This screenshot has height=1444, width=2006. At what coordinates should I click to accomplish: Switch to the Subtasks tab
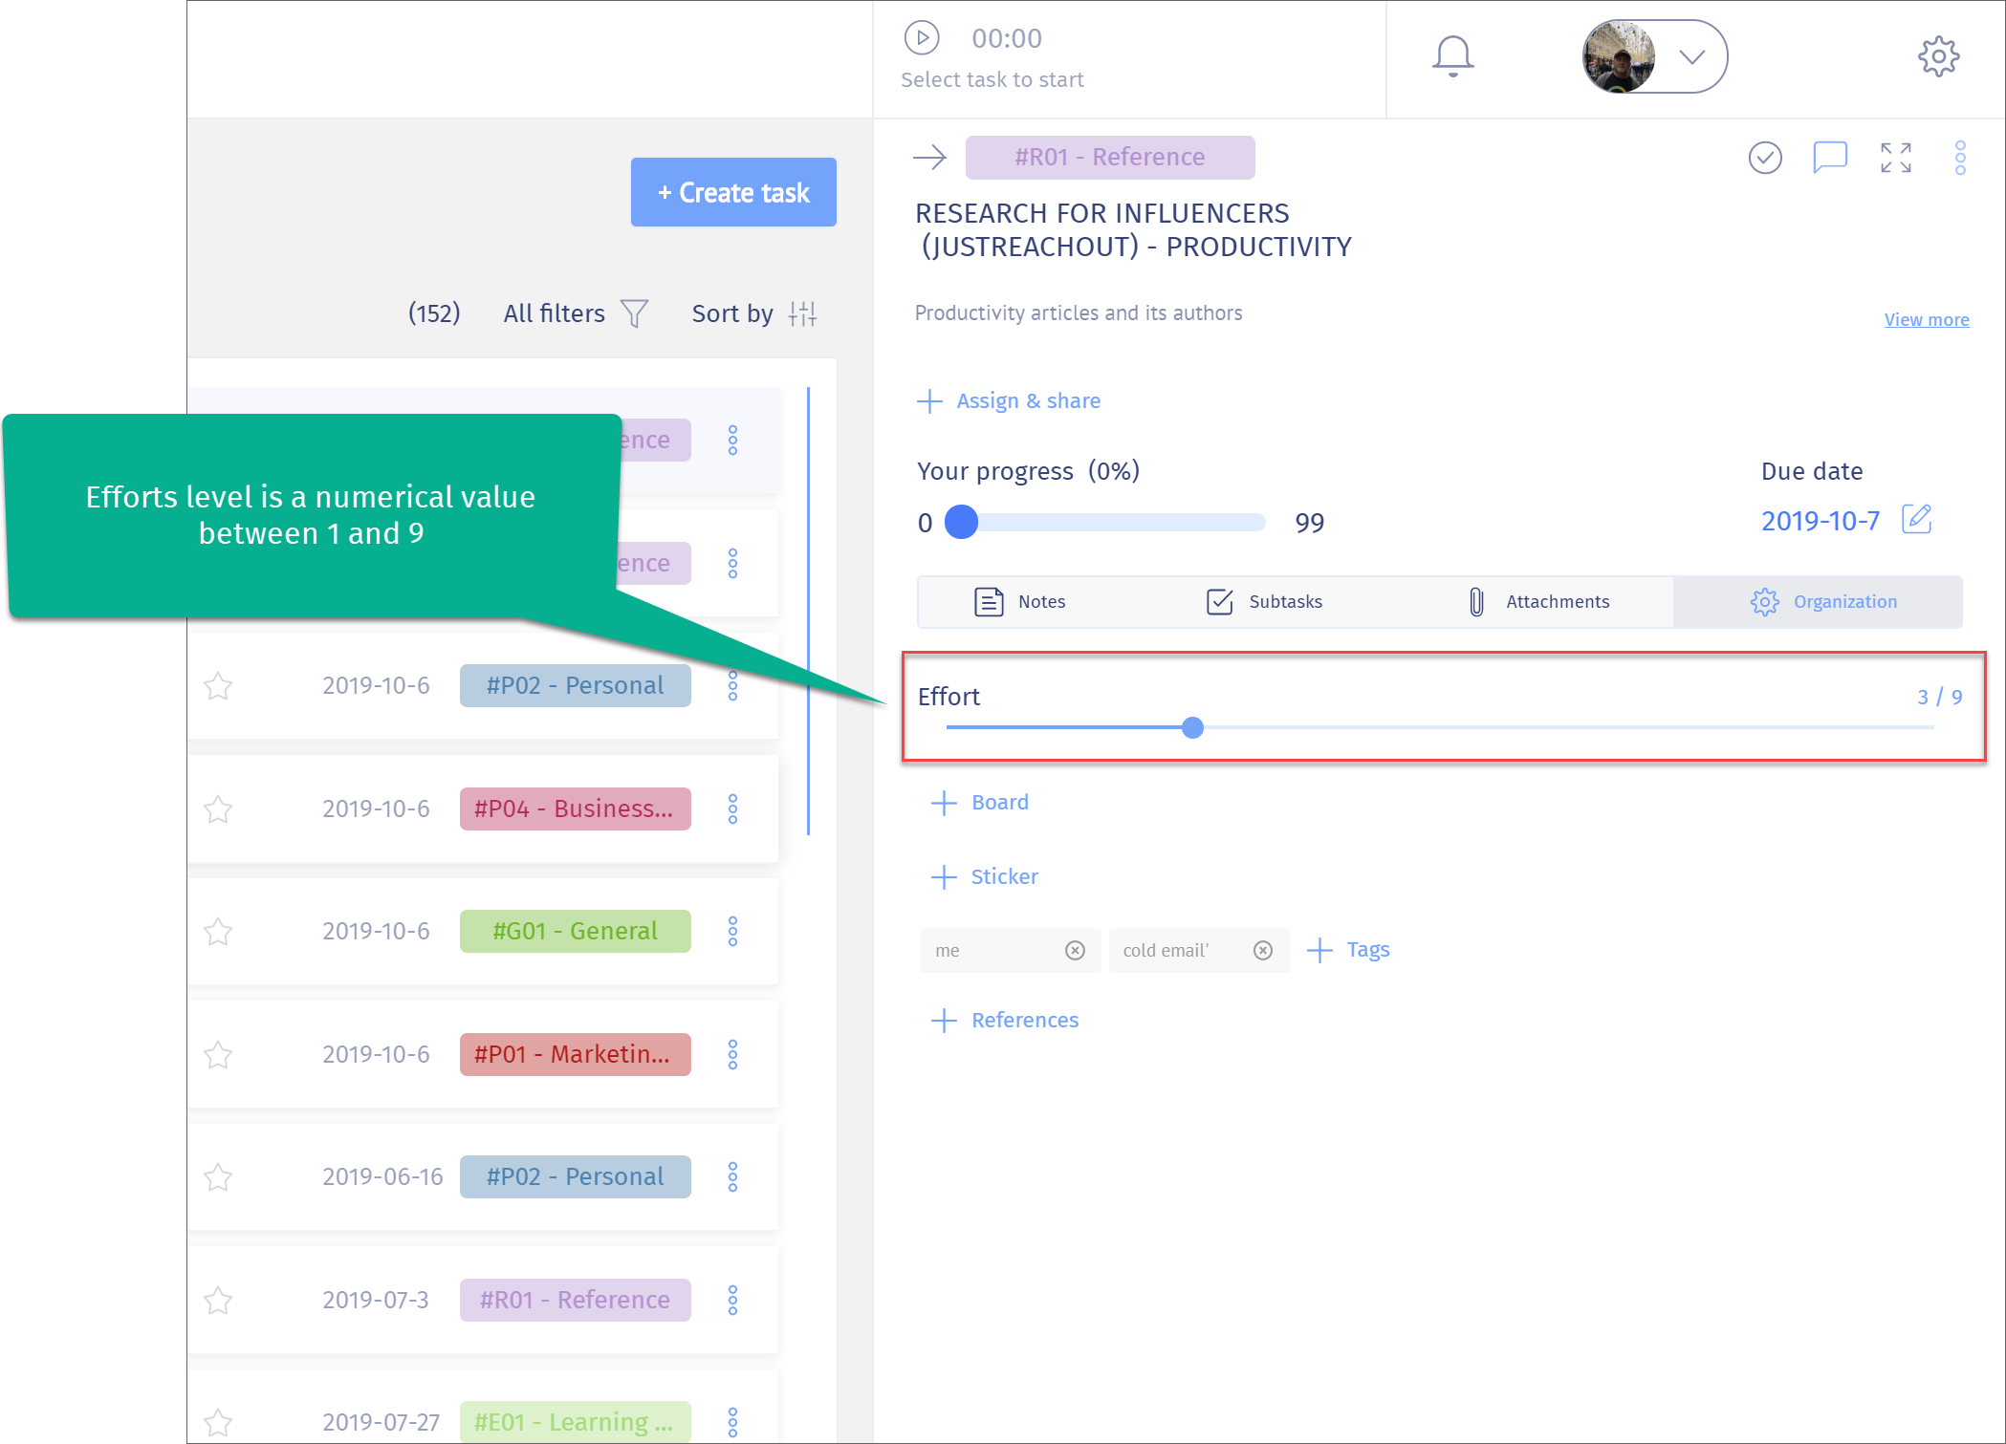(x=1264, y=601)
